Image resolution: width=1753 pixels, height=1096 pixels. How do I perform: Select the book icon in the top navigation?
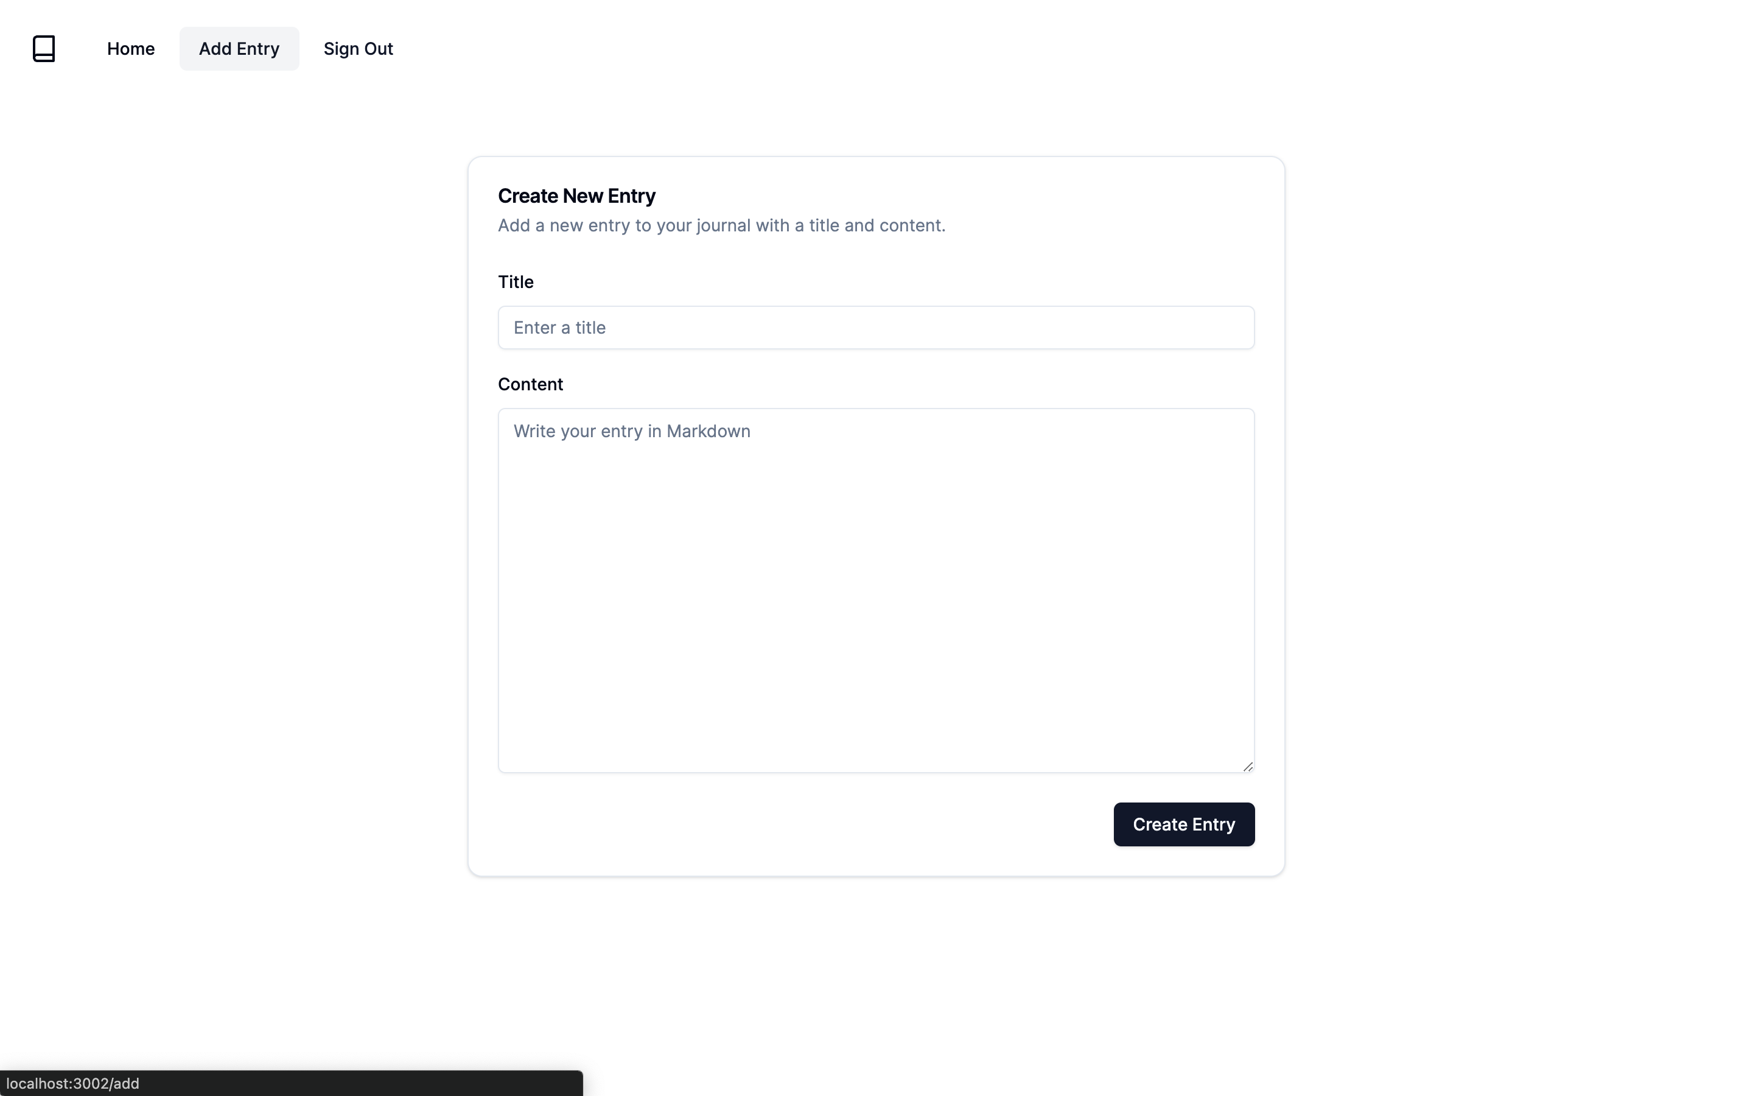[x=44, y=48]
